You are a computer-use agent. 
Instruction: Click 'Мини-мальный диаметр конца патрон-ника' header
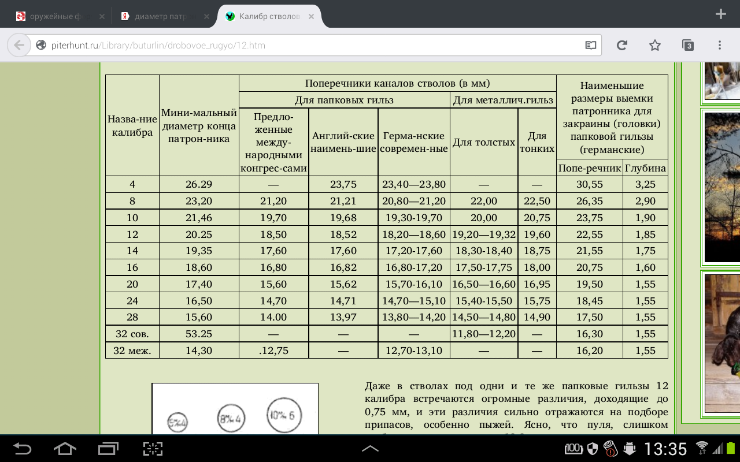[x=199, y=125]
